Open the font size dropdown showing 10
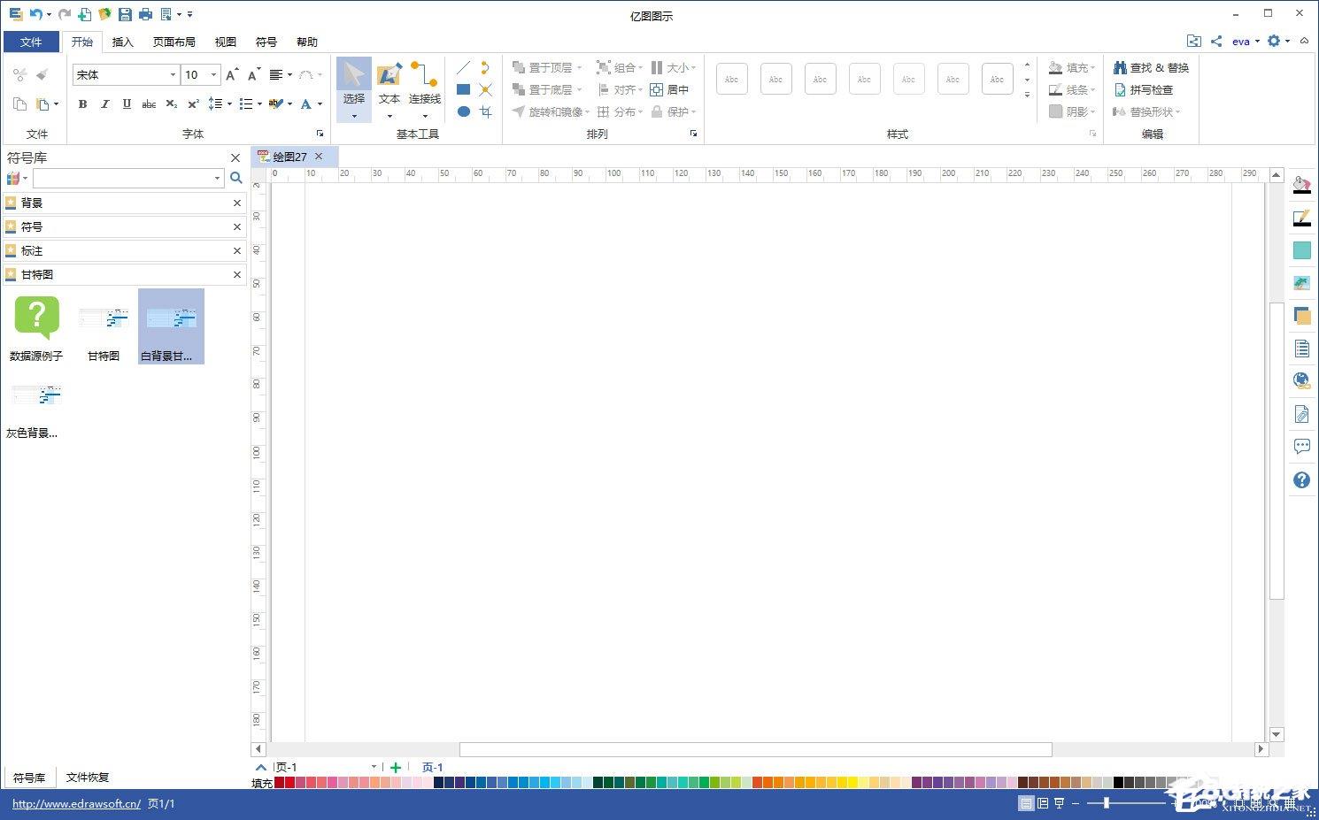Image resolution: width=1319 pixels, height=820 pixels. [213, 75]
